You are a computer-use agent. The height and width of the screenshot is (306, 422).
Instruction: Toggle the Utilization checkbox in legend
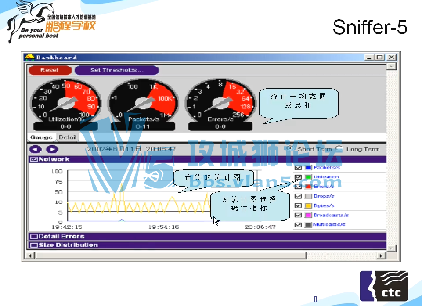(x=298, y=177)
